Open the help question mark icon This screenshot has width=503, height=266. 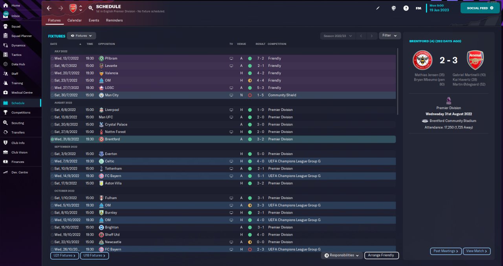click(406, 8)
